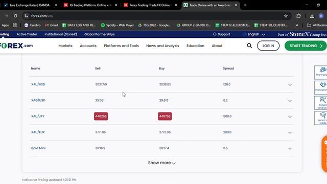Expand the XAG/USD row chevron
This screenshot has width=327, height=184.
tap(290, 101)
